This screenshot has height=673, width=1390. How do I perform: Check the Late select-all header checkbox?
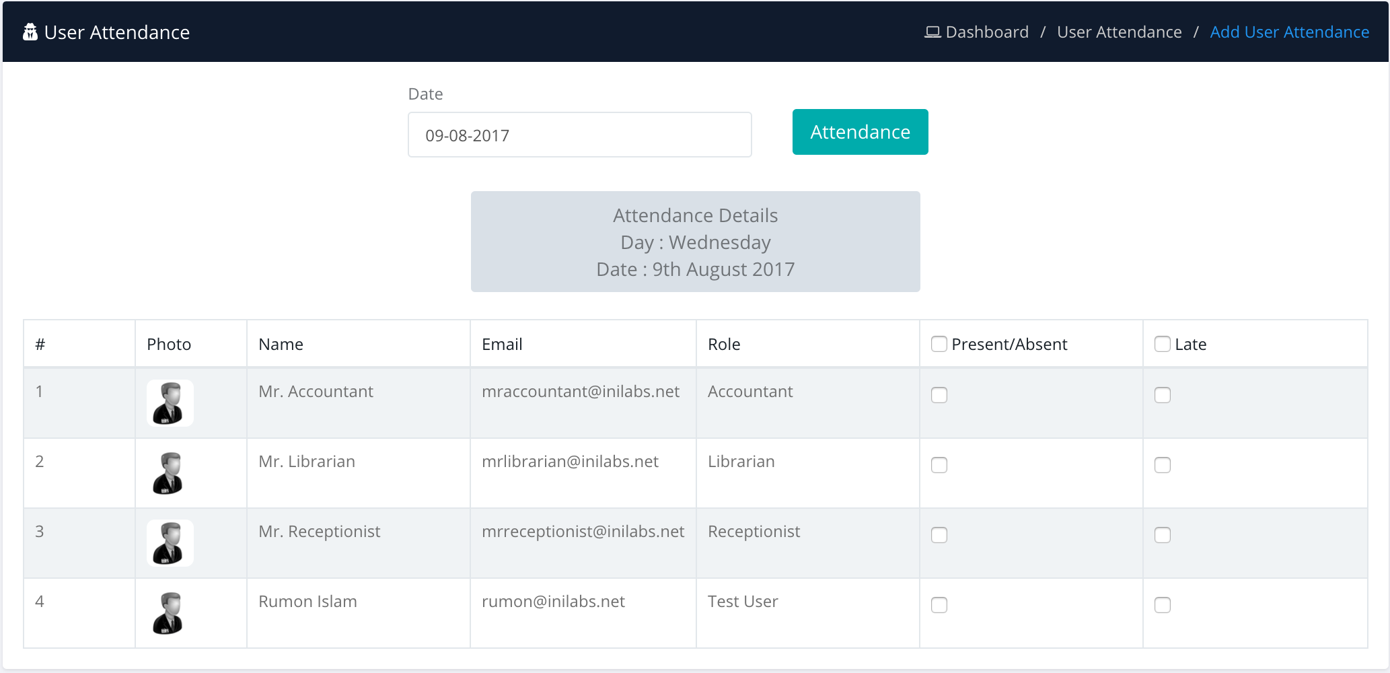click(1163, 344)
